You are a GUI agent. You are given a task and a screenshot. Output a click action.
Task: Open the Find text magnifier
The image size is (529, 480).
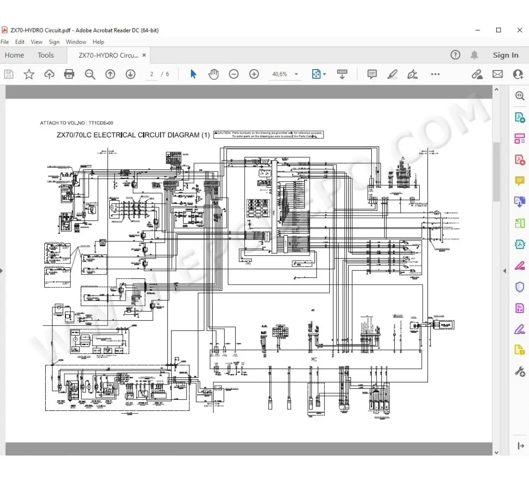pos(90,74)
